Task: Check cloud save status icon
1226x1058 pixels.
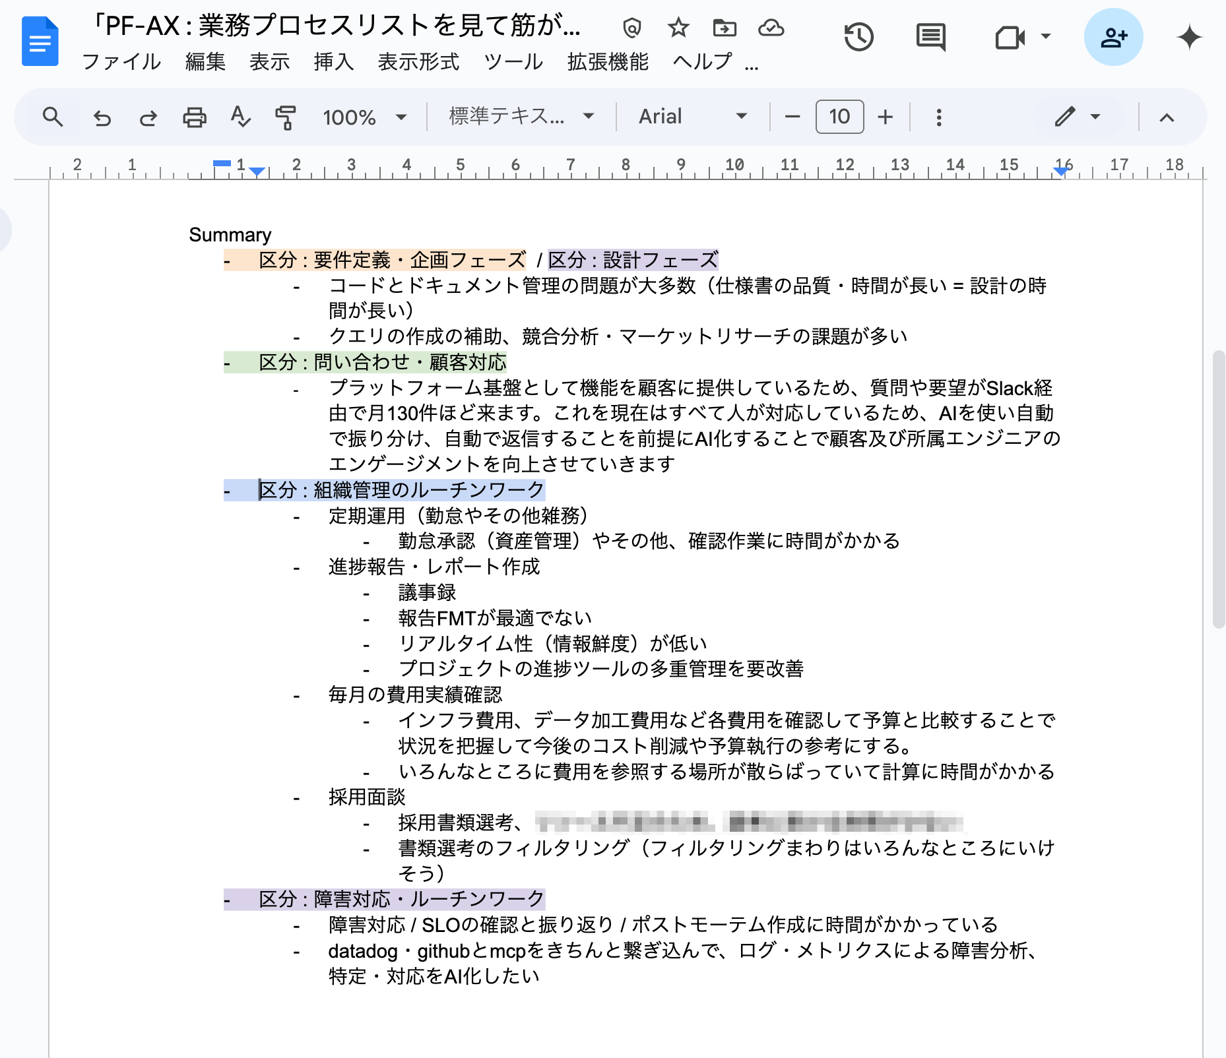Action: pos(771,28)
